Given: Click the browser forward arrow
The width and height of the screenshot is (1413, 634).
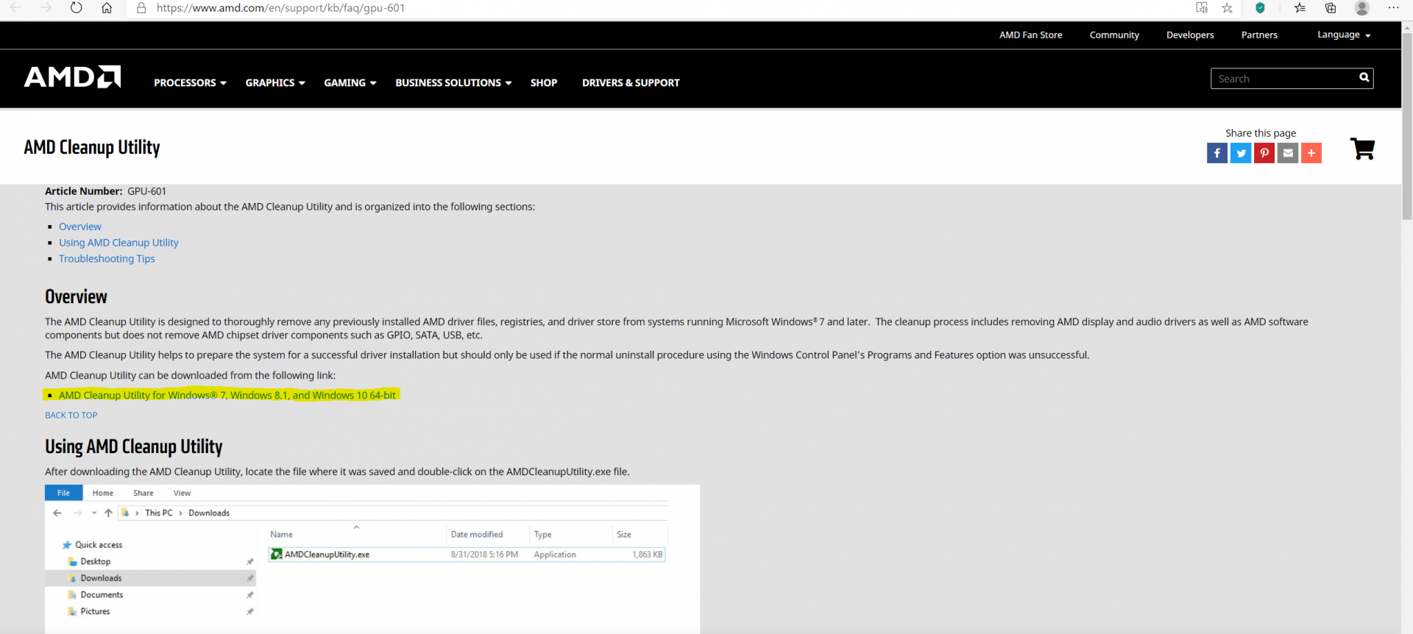Looking at the screenshot, I should pyautogui.click(x=46, y=8).
